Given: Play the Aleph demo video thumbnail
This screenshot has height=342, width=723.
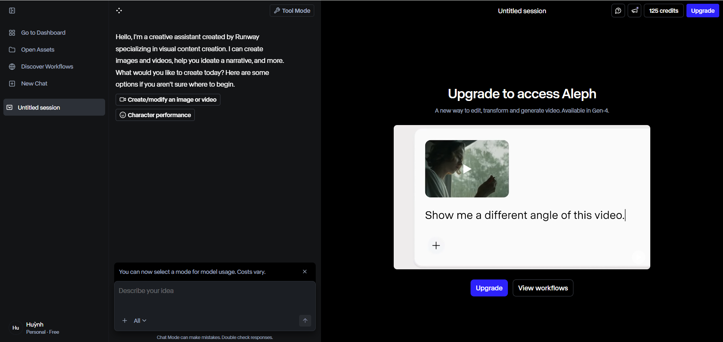Looking at the screenshot, I should (x=467, y=169).
